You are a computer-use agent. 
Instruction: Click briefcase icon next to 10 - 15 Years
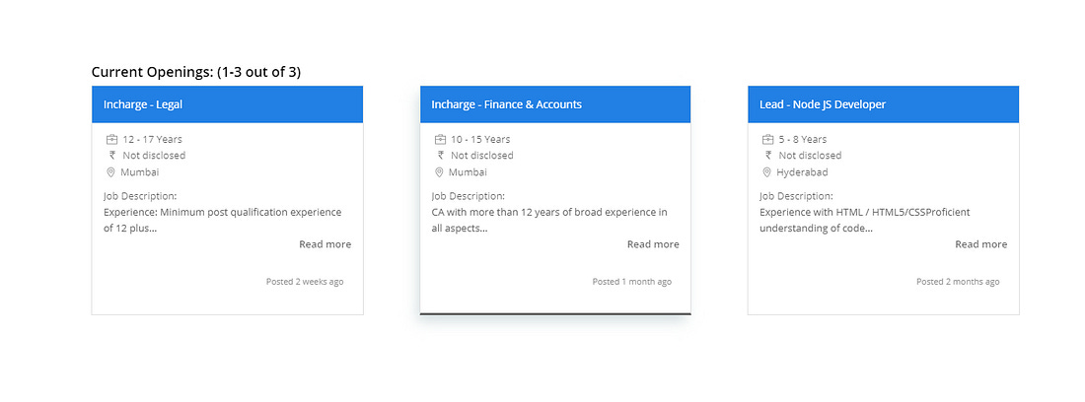pyautogui.click(x=439, y=140)
